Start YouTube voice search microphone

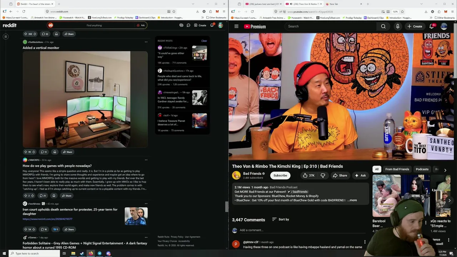(x=397, y=26)
